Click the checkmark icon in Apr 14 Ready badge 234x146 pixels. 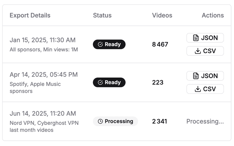tap(100, 82)
